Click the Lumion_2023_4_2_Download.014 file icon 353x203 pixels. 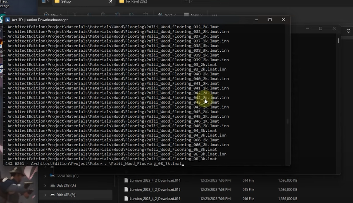126,180
